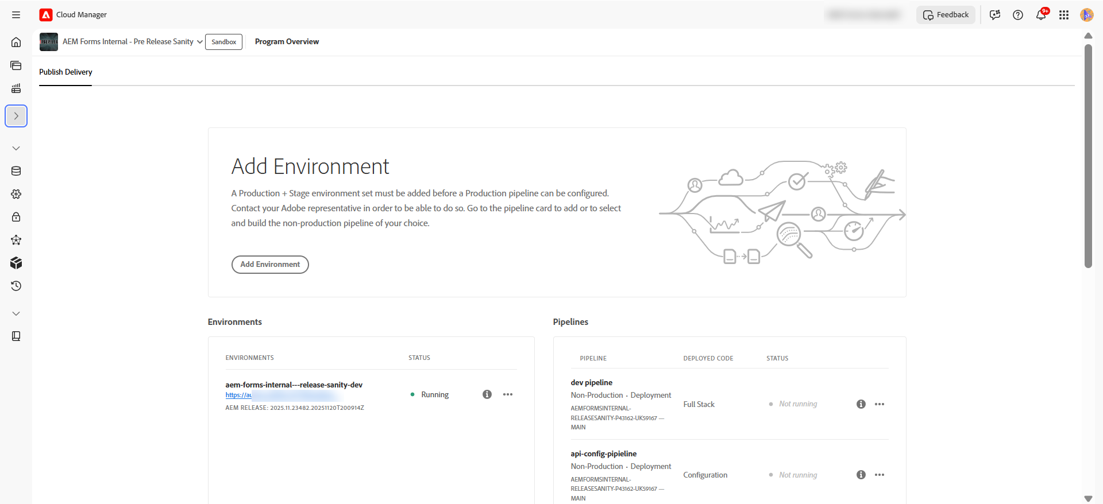Open the environment https link

pyautogui.click(x=238, y=396)
